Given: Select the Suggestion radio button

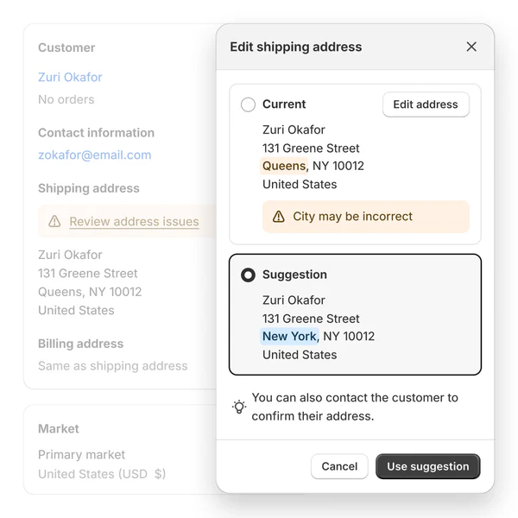Looking at the screenshot, I should [x=248, y=275].
